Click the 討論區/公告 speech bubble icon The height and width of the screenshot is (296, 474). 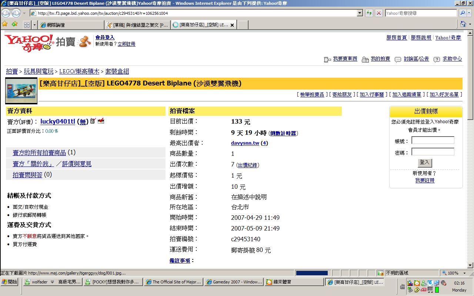point(398,59)
